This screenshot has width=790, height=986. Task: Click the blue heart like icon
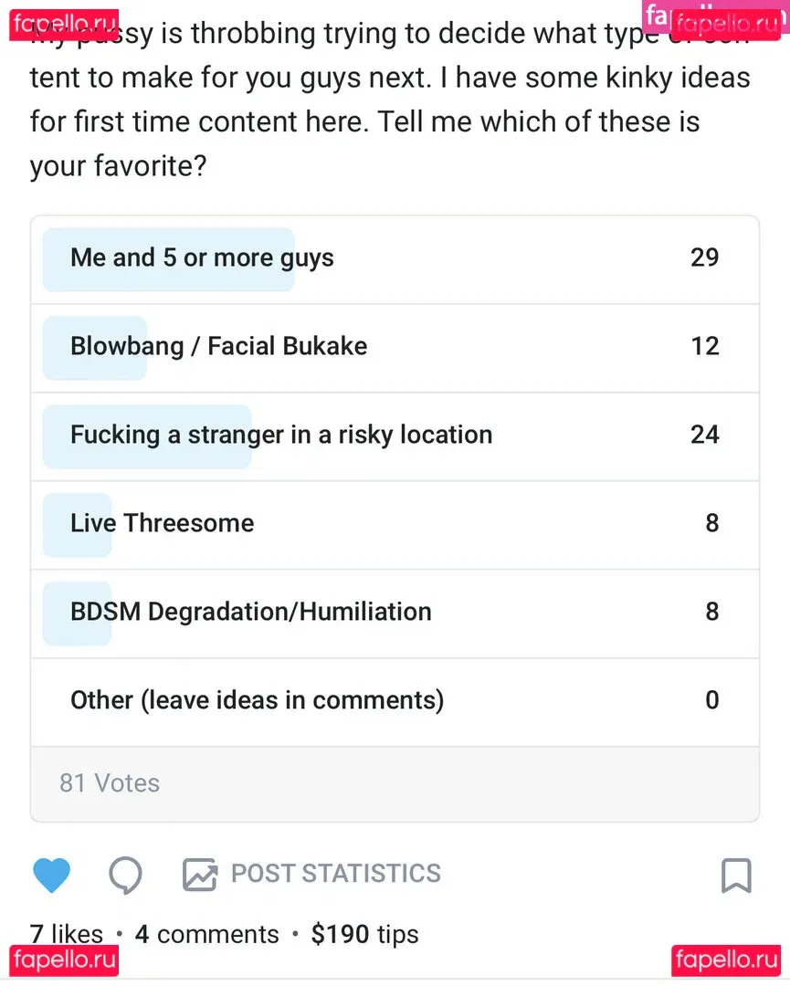point(51,875)
